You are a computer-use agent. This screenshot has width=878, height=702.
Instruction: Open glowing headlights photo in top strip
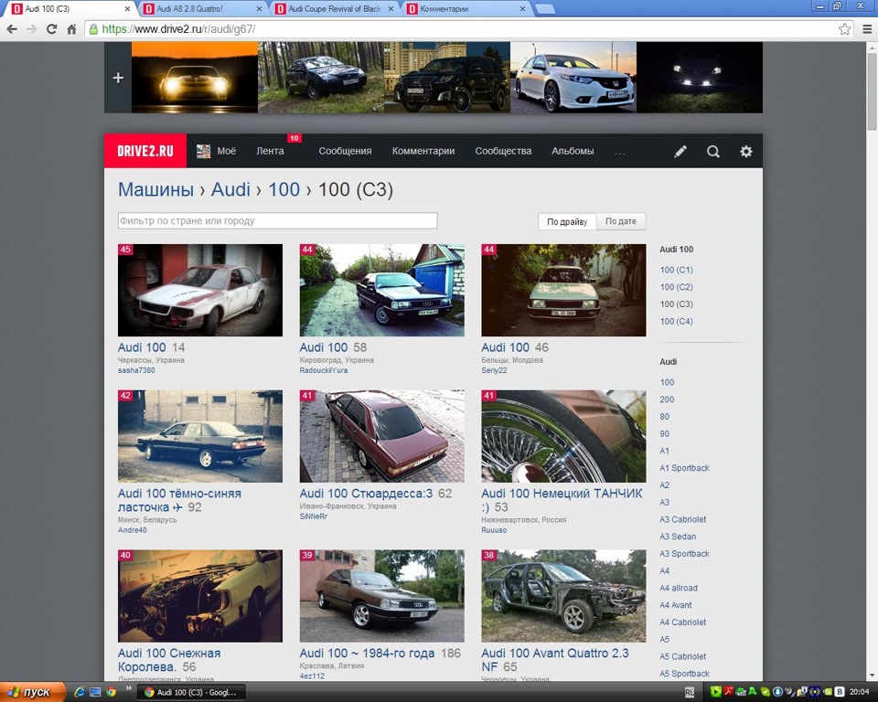194,78
